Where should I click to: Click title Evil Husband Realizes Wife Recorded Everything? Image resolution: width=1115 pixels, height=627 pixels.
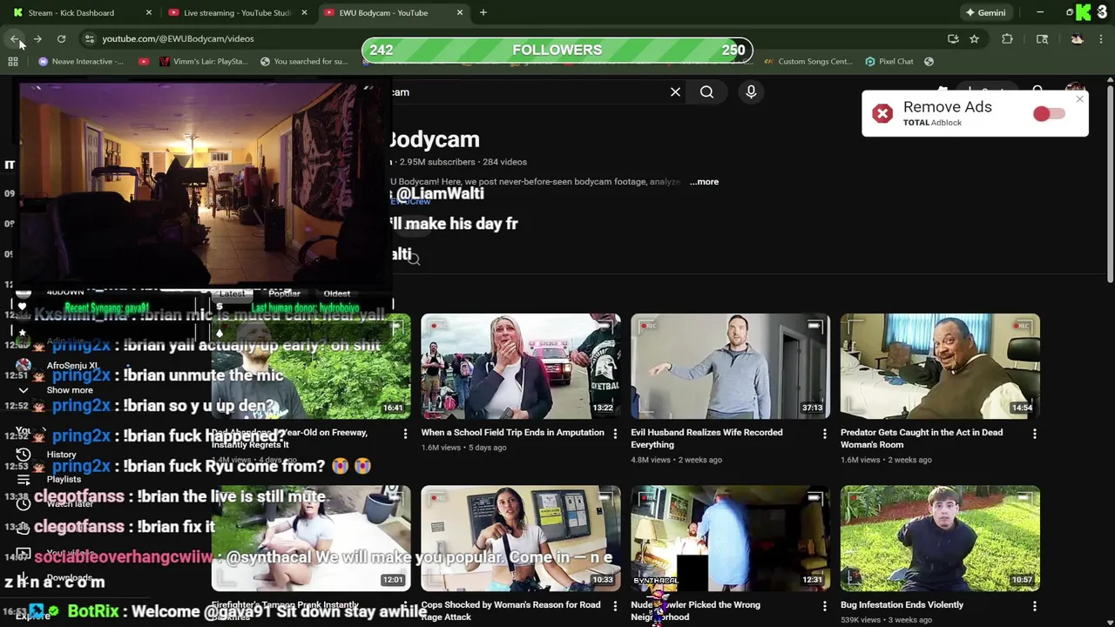click(706, 438)
